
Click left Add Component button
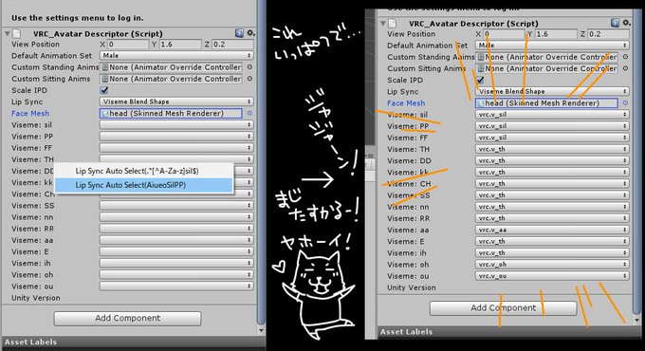coord(127,318)
